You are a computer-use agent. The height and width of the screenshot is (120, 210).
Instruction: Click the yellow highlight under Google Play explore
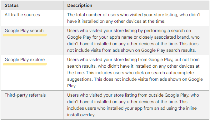tap(25, 64)
